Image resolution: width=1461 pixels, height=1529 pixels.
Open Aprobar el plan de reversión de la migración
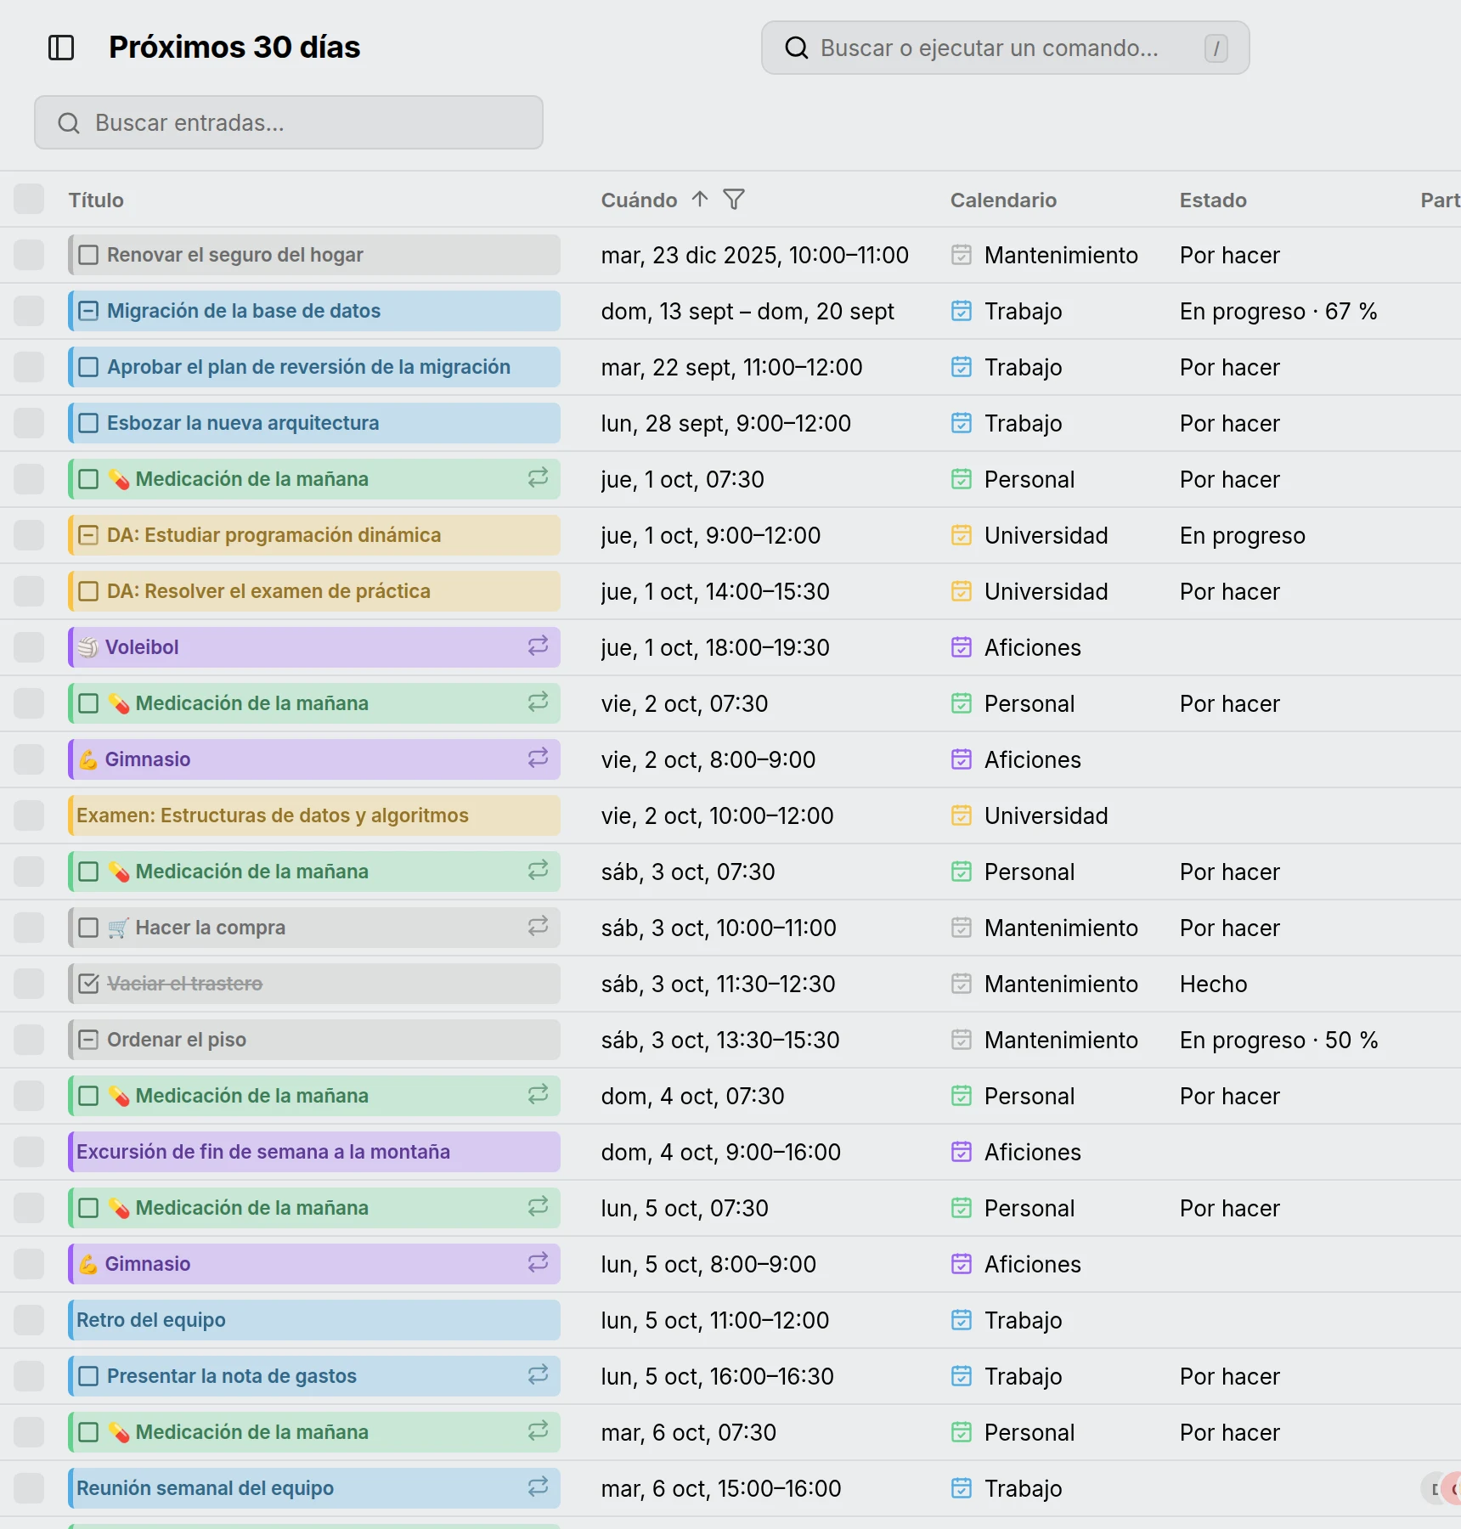tap(314, 367)
